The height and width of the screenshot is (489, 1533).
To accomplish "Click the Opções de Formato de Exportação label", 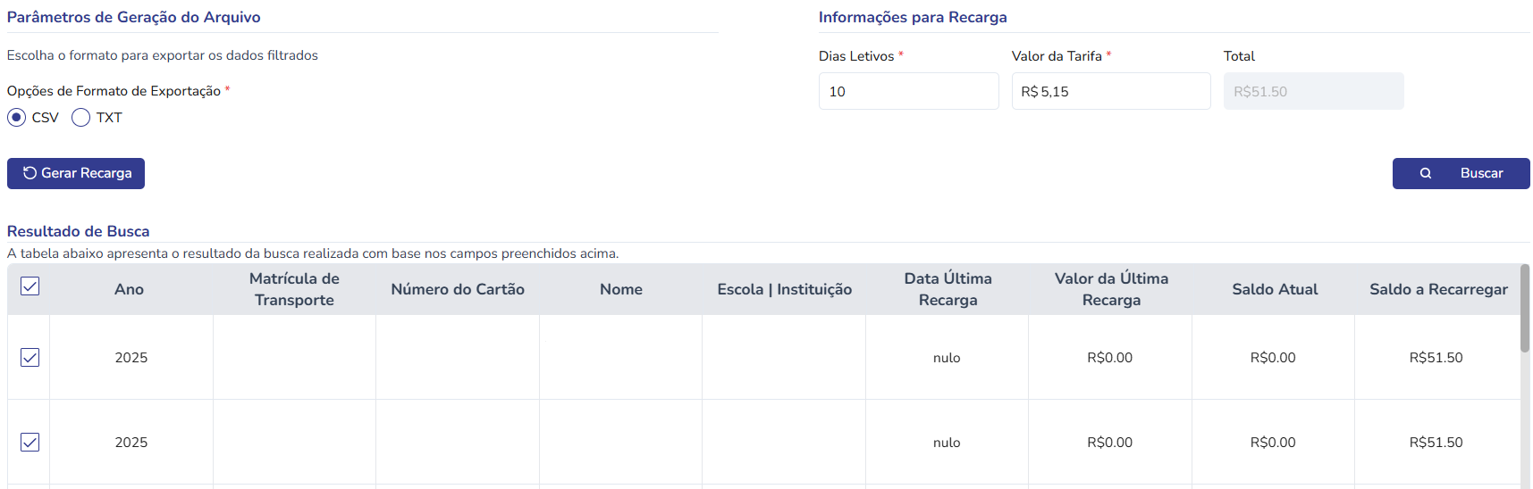I will tap(114, 91).
